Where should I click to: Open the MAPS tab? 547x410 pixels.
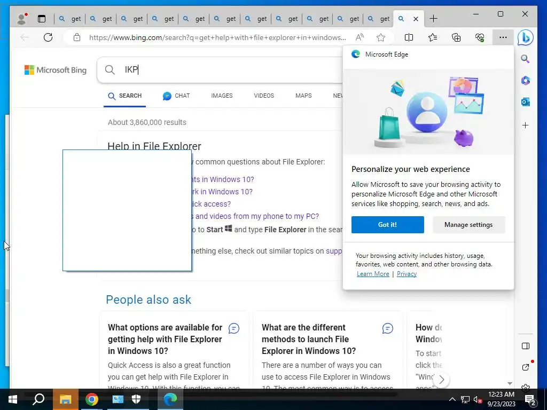pyautogui.click(x=303, y=96)
